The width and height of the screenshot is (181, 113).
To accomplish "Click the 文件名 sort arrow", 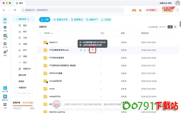I will tap(52, 33).
